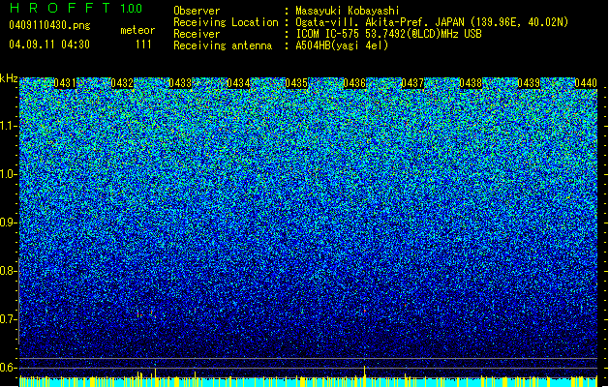The width and height of the screenshot is (609, 387).
Task: Click the HROFFT 1.0.0 title text
Action: pyautogui.click(x=76, y=8)
